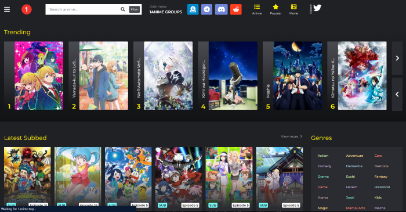Click the Search anime input field
406x212 pixels.
coord(84,9)
